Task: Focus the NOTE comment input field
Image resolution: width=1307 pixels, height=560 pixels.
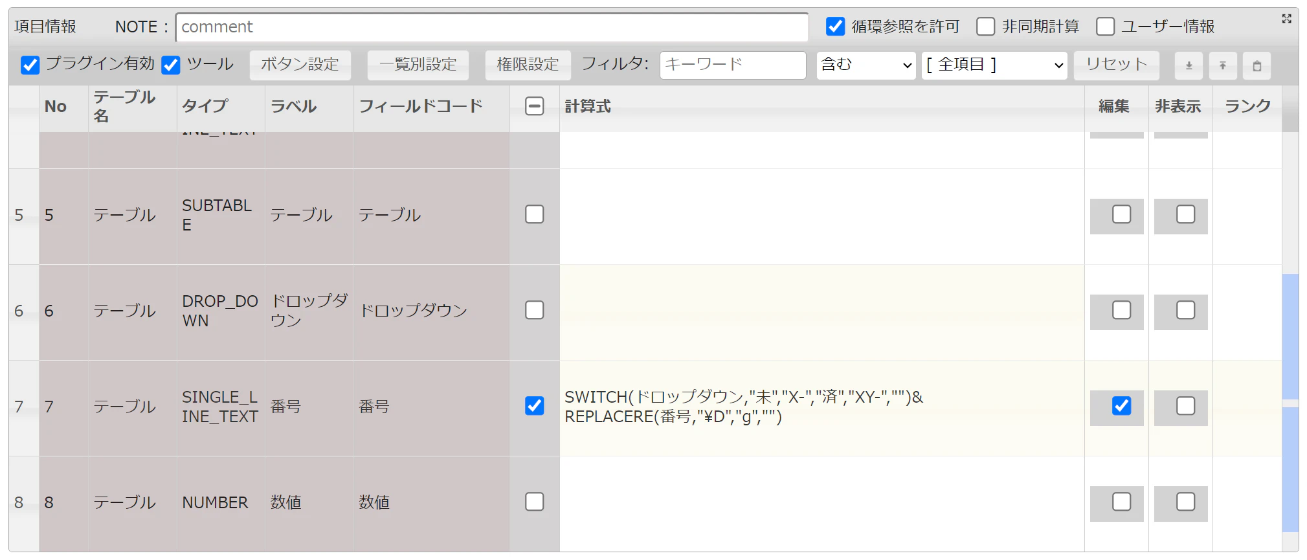Action: 492,27
